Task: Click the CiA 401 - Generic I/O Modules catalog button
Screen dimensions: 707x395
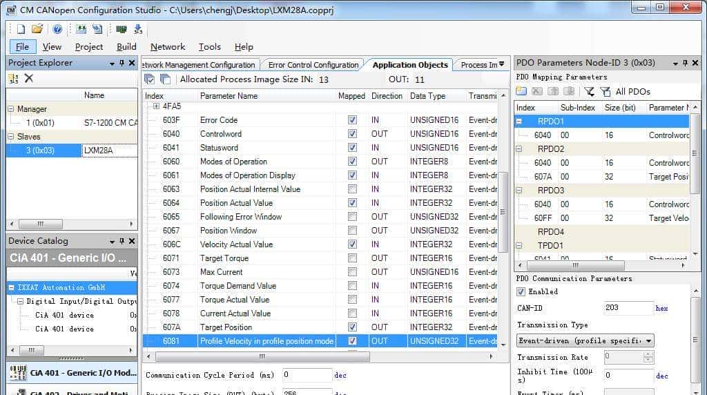Action: (x=72, y=373)
